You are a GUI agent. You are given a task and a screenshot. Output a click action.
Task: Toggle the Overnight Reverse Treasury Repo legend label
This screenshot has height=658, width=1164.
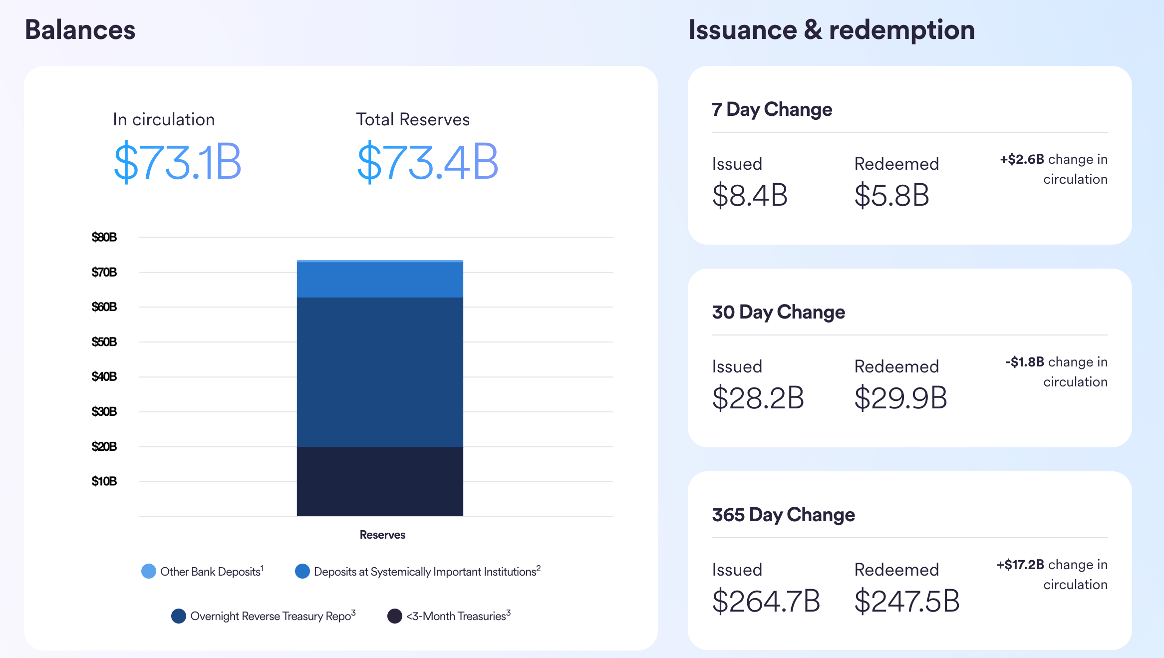(x=272, y=616)
